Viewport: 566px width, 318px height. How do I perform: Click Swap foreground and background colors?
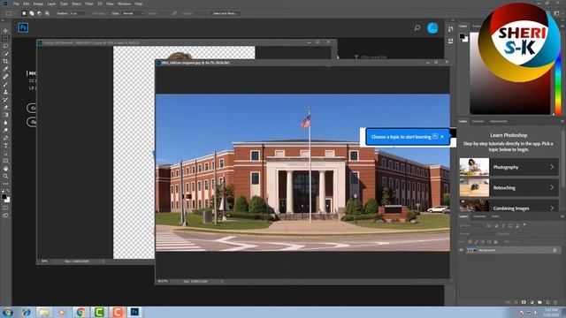[x=8, y=191]
